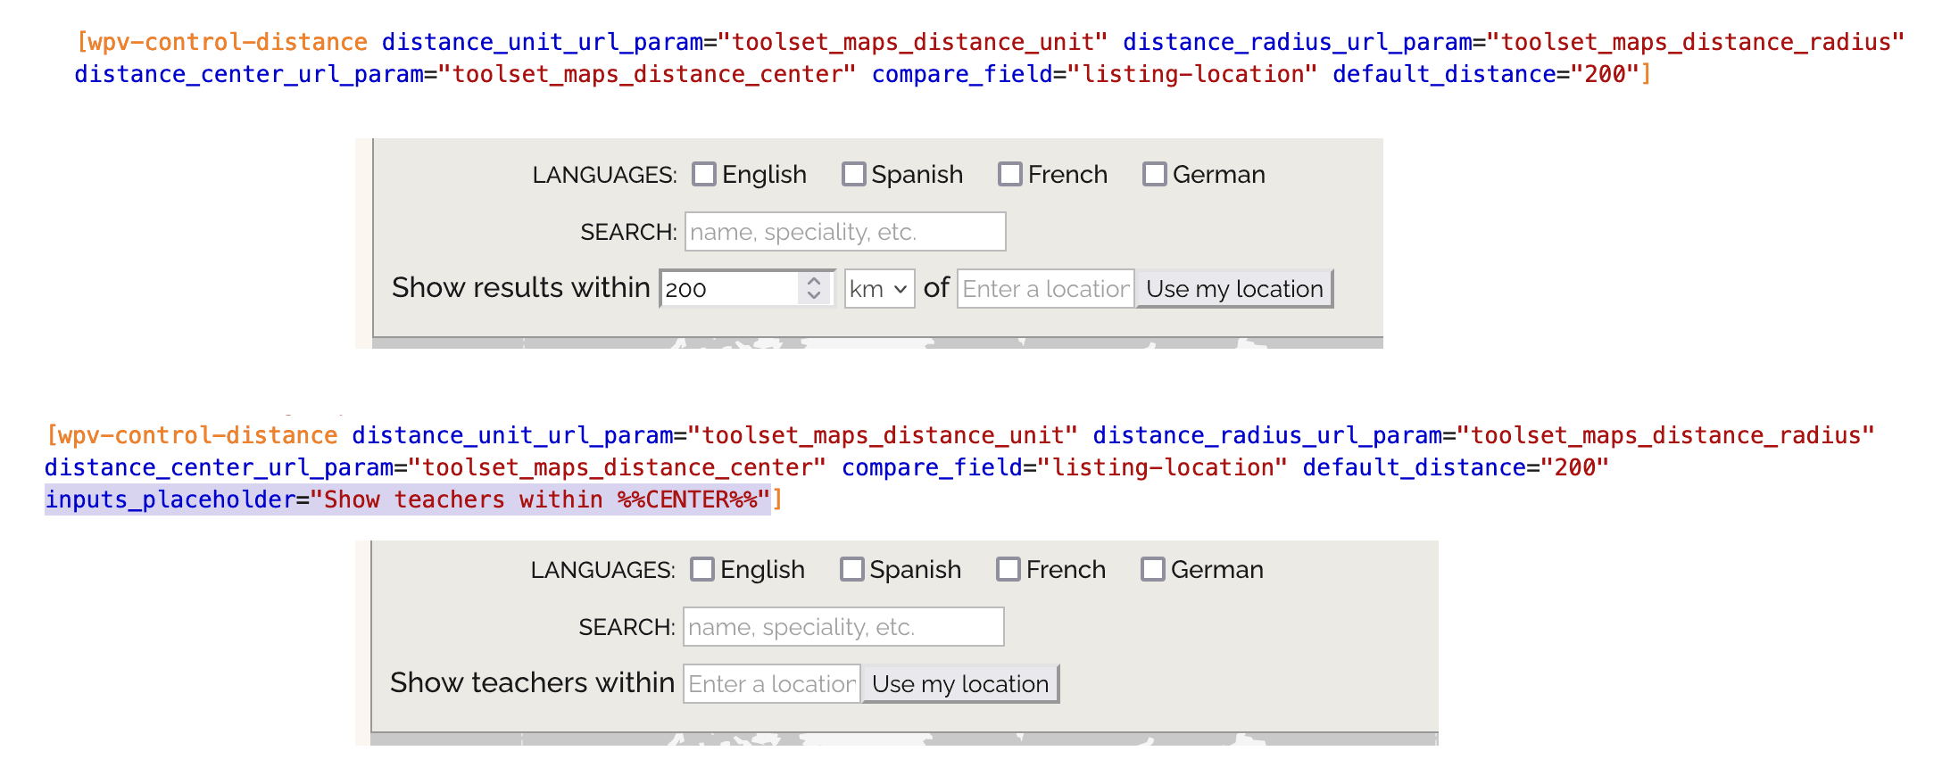Tick French checkbox in the lower form
Image resolution: width=1934 pixels, height=784 pixels.
click(1009, 569)
